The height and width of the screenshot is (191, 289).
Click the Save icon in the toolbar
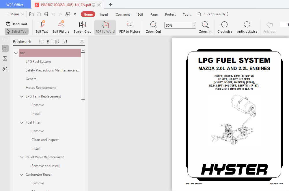(x=39, y=14)
